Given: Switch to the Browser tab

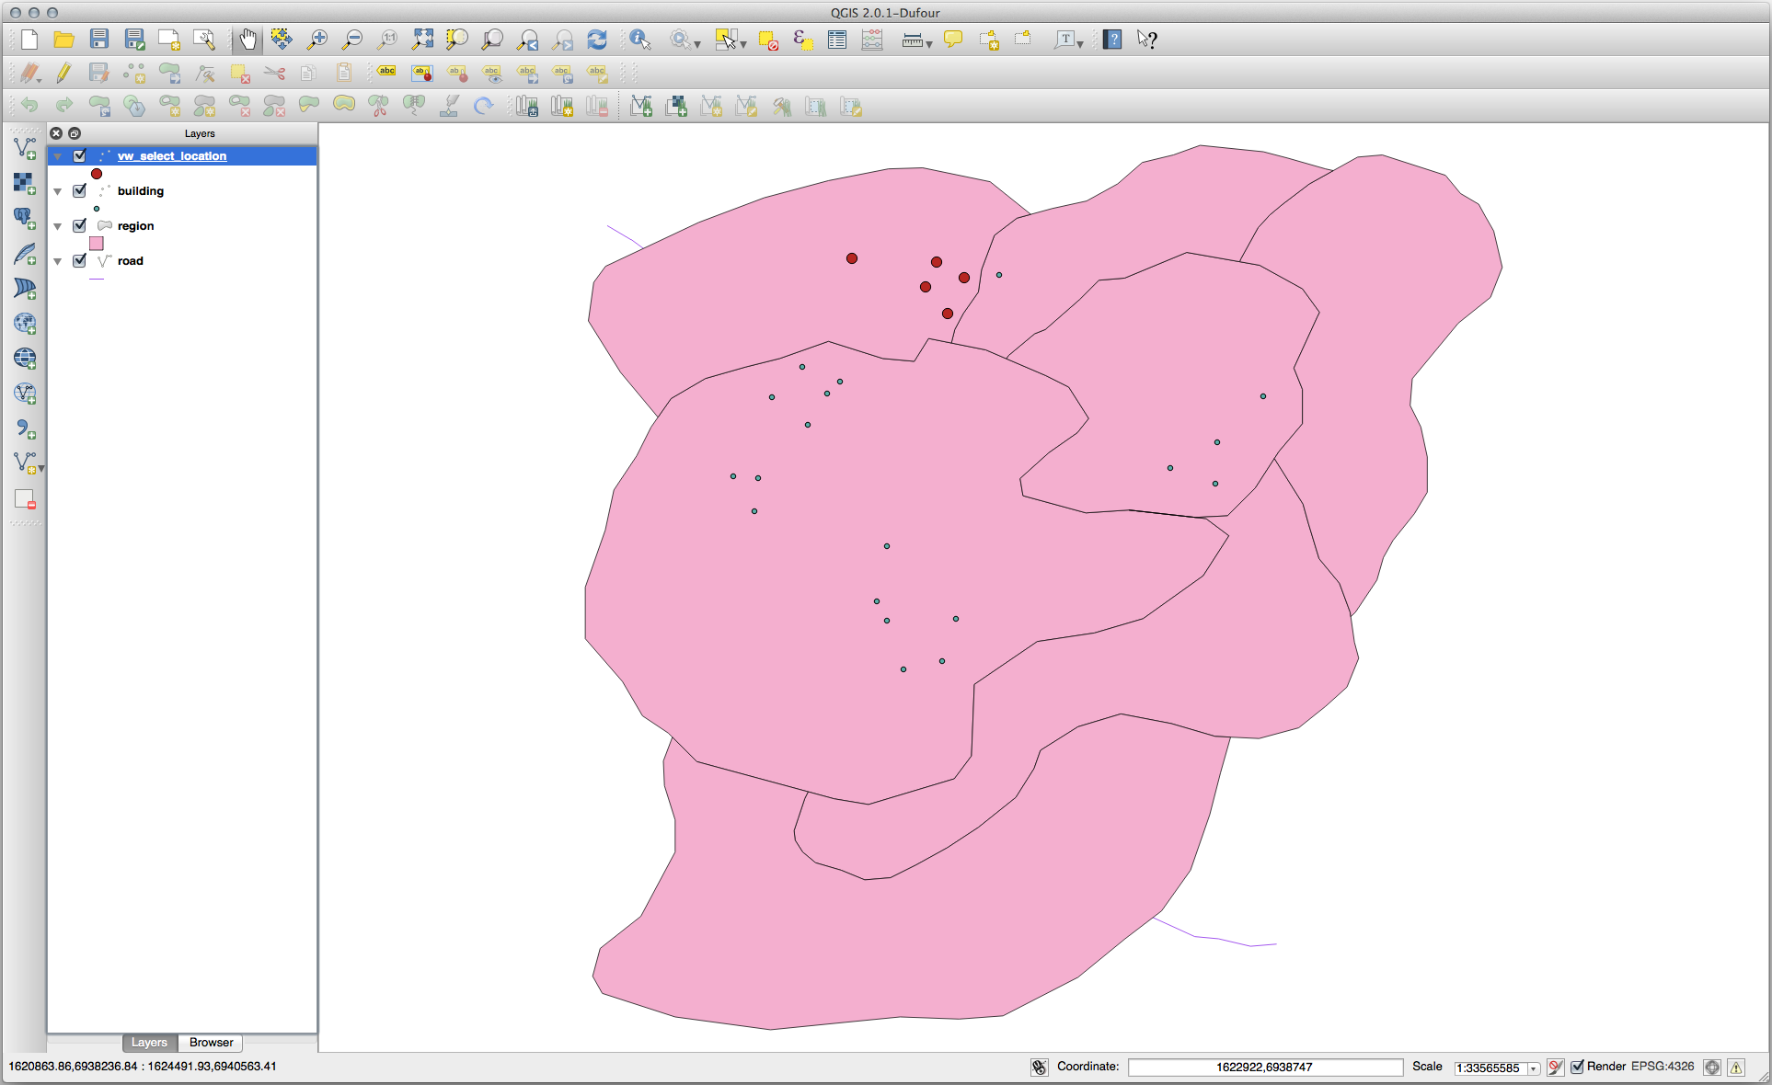Looking at the screenshot, I should click(x=211, y=1042).
